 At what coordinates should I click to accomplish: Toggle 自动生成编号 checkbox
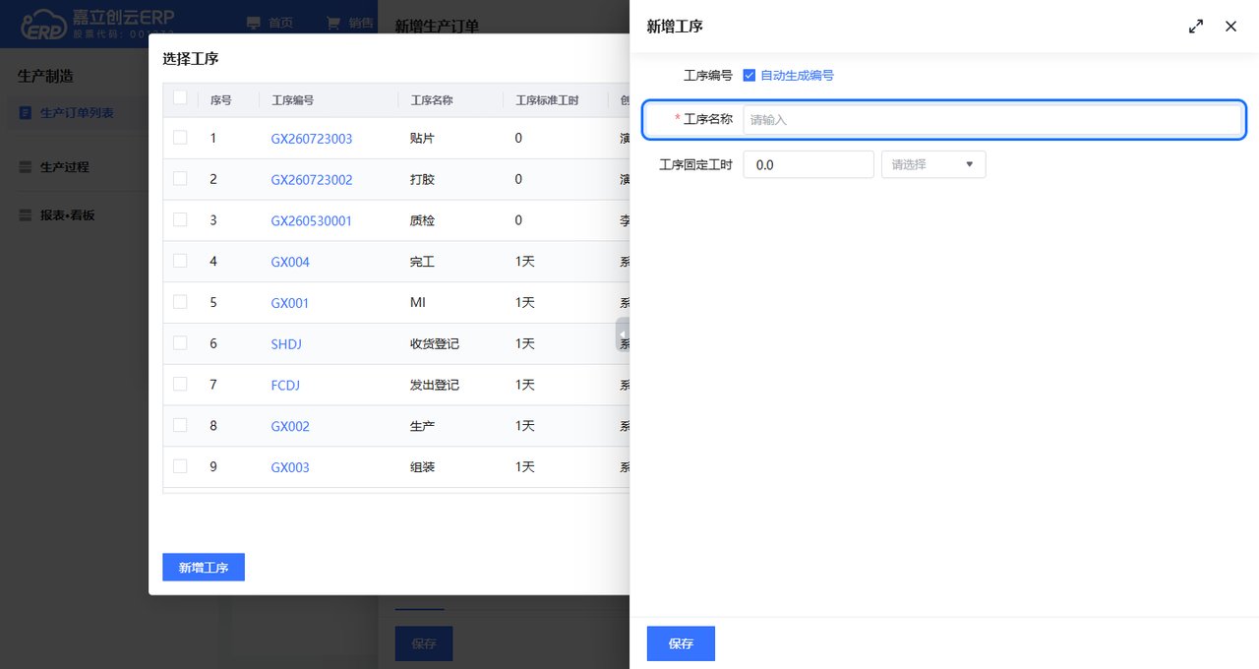click(x=749, y=75)
